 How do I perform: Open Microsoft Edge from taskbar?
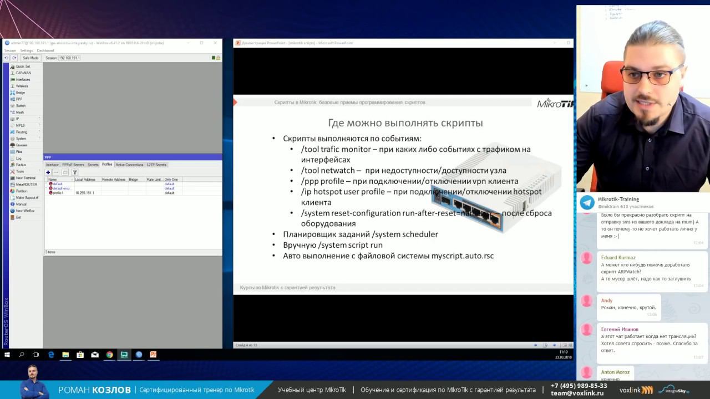click(51, 355)
